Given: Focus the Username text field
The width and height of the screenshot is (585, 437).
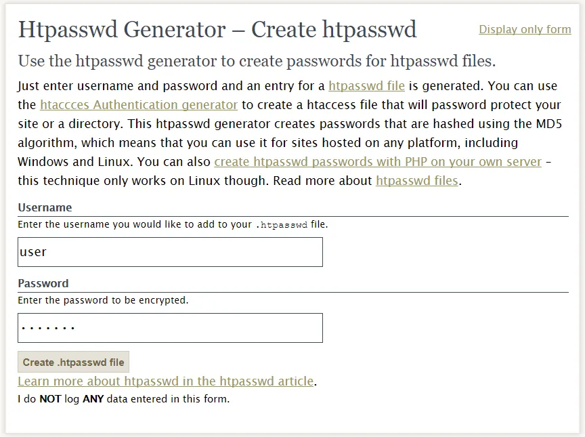Looking at the screenshot, I should 170,252.
